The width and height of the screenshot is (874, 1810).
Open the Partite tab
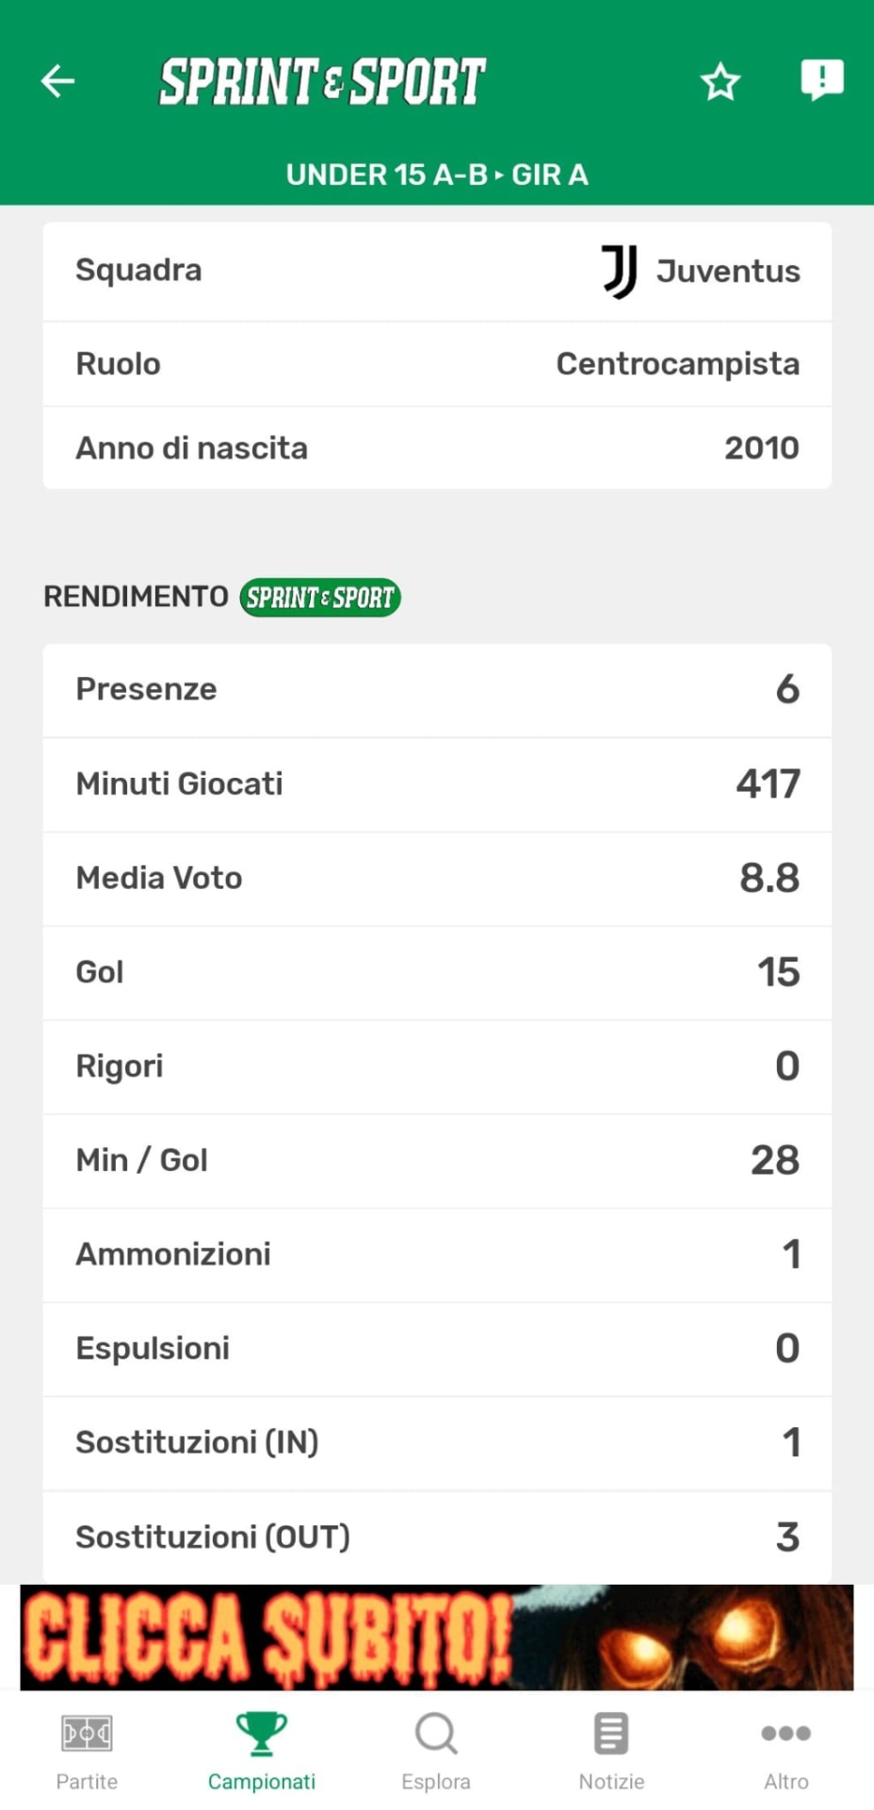tap(87, 1751)
